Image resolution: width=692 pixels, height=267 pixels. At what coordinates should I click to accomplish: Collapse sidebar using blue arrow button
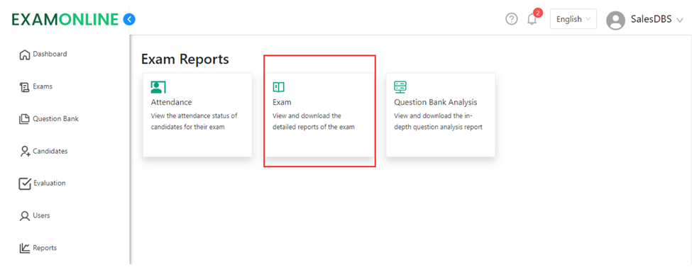(x=129, y=19)
